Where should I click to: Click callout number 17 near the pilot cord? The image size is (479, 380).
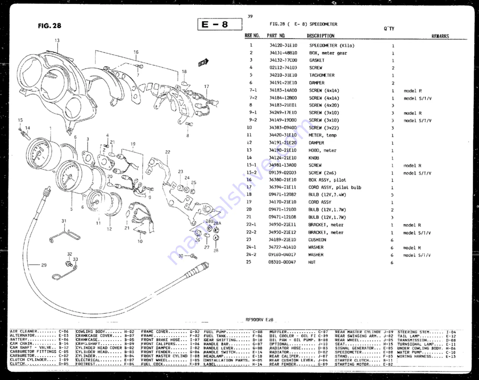pyautogui.click(x=206, y=87)
